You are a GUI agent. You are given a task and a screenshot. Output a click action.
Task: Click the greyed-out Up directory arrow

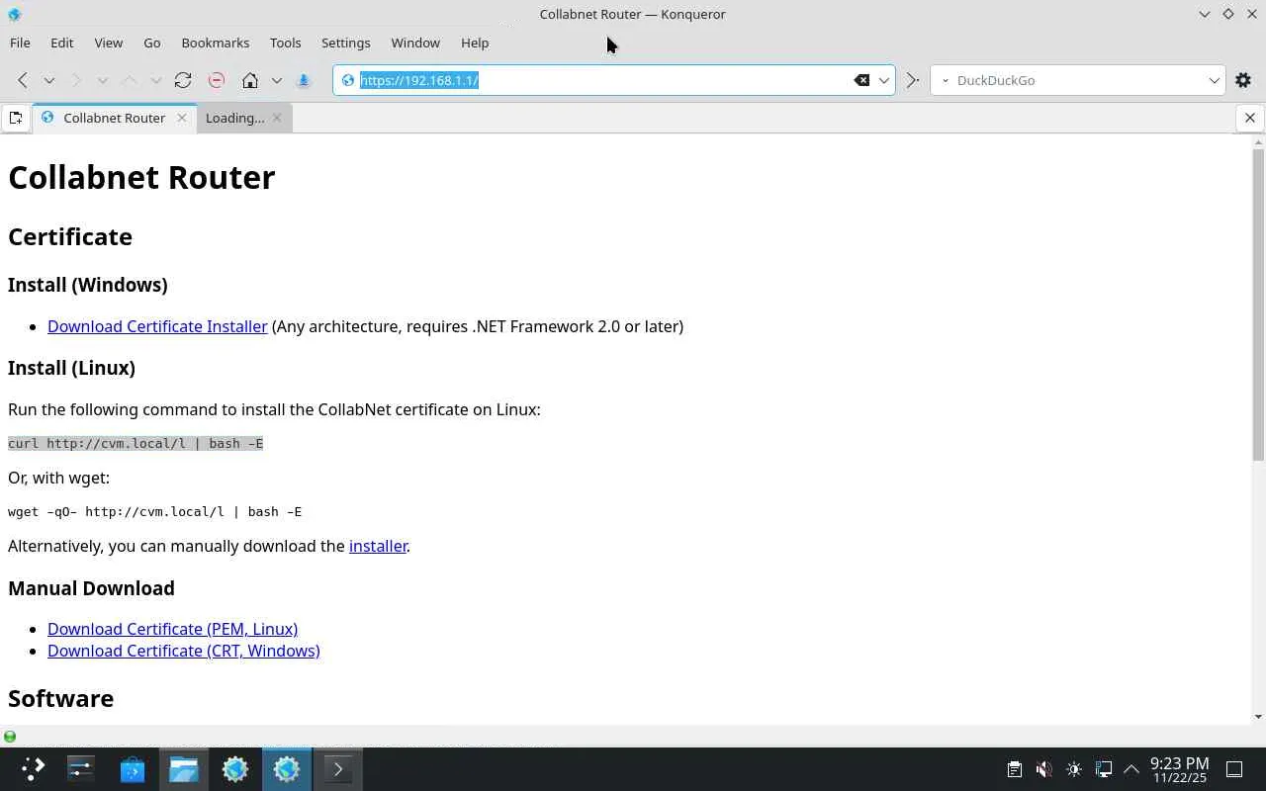click(129, 80)
